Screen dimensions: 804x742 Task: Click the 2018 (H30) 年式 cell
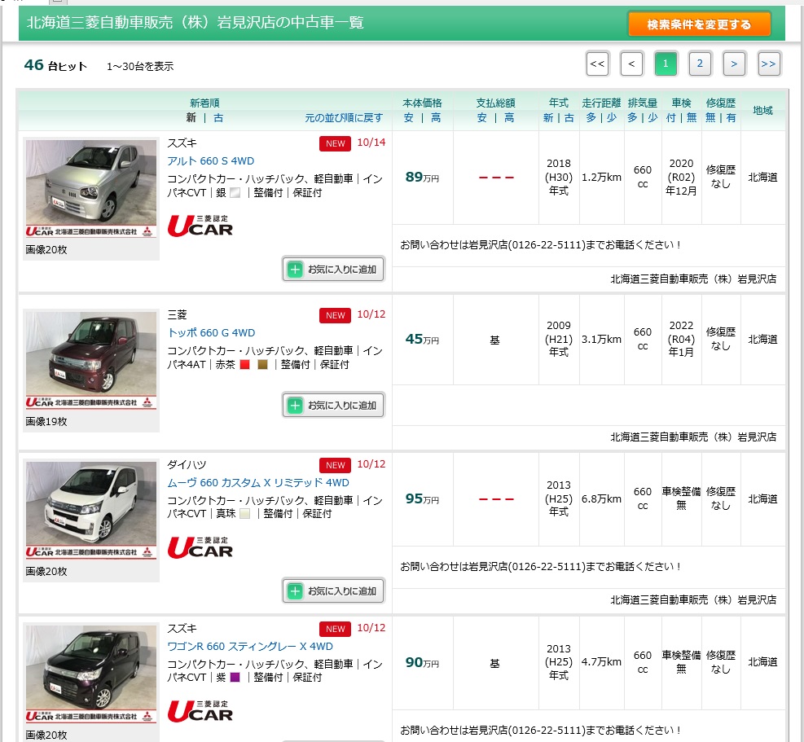point(558,177)
